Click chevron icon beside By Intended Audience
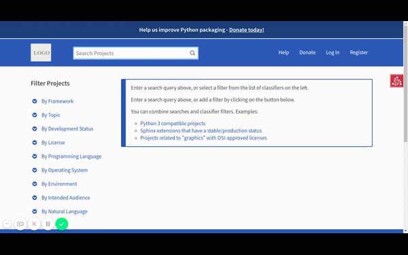This screenshot has height=255, width=408. coord(35,198)
